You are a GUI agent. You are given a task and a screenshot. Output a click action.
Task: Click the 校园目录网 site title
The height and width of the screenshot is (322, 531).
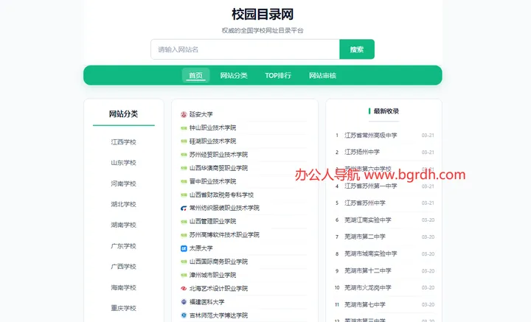(x=263, y=14)
